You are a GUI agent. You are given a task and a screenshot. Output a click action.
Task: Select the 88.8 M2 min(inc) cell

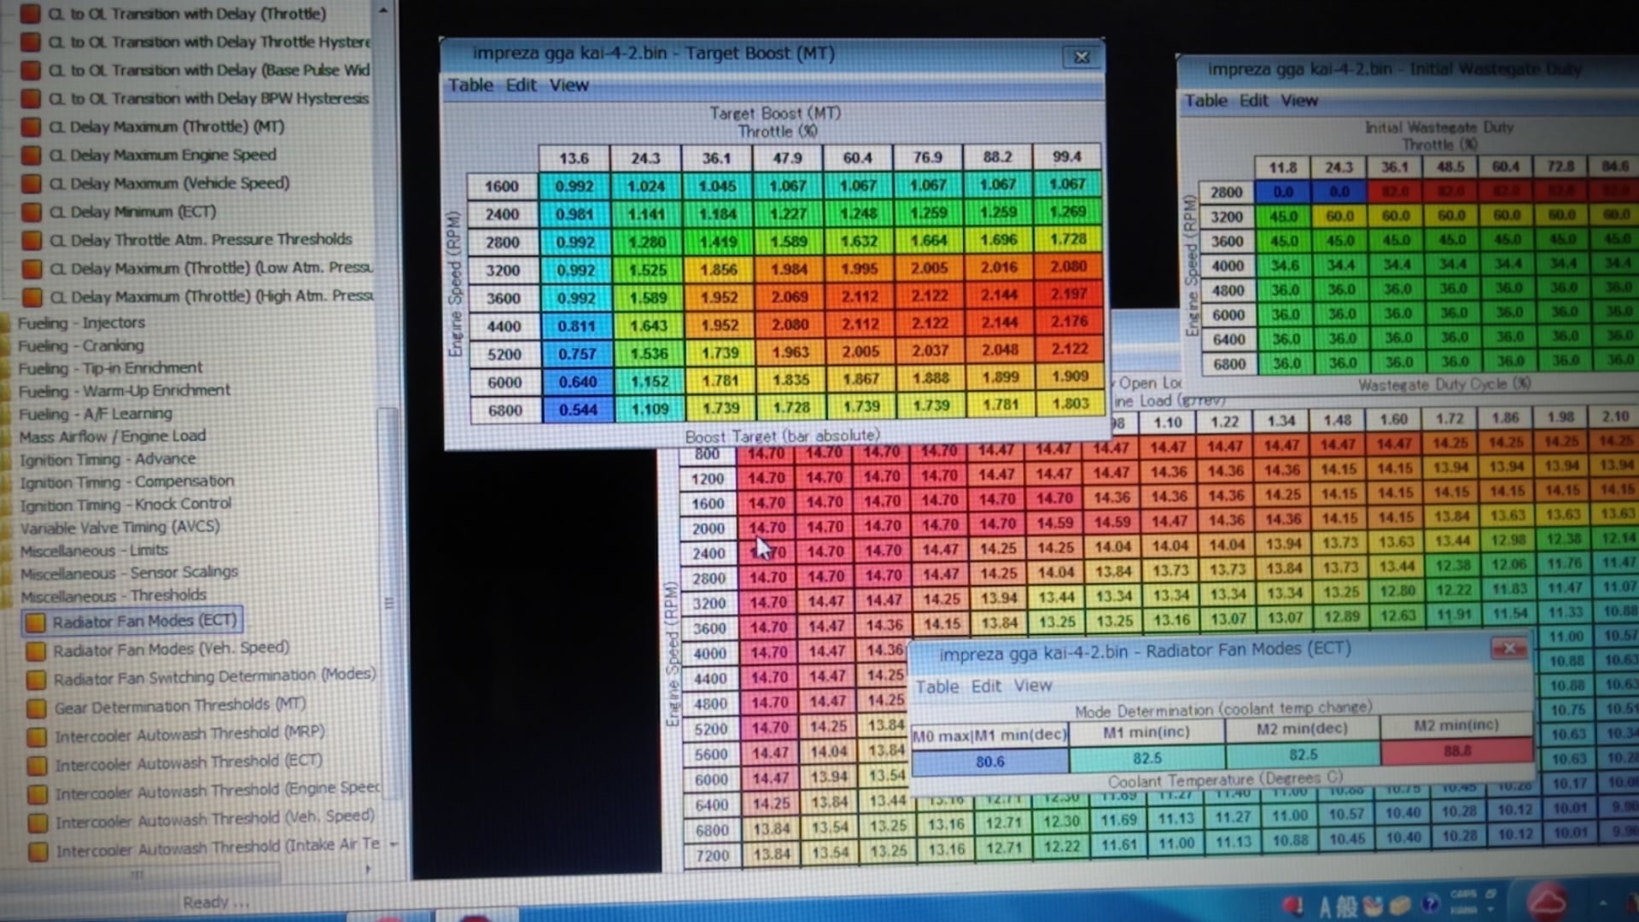click(1457, 751)
